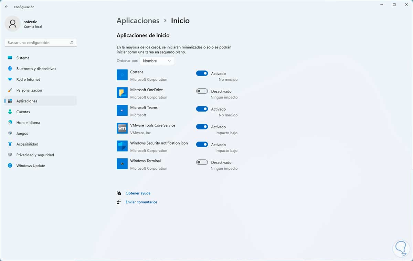
Task: Click the Windows Update refresh icon
Action: [10, 166]
